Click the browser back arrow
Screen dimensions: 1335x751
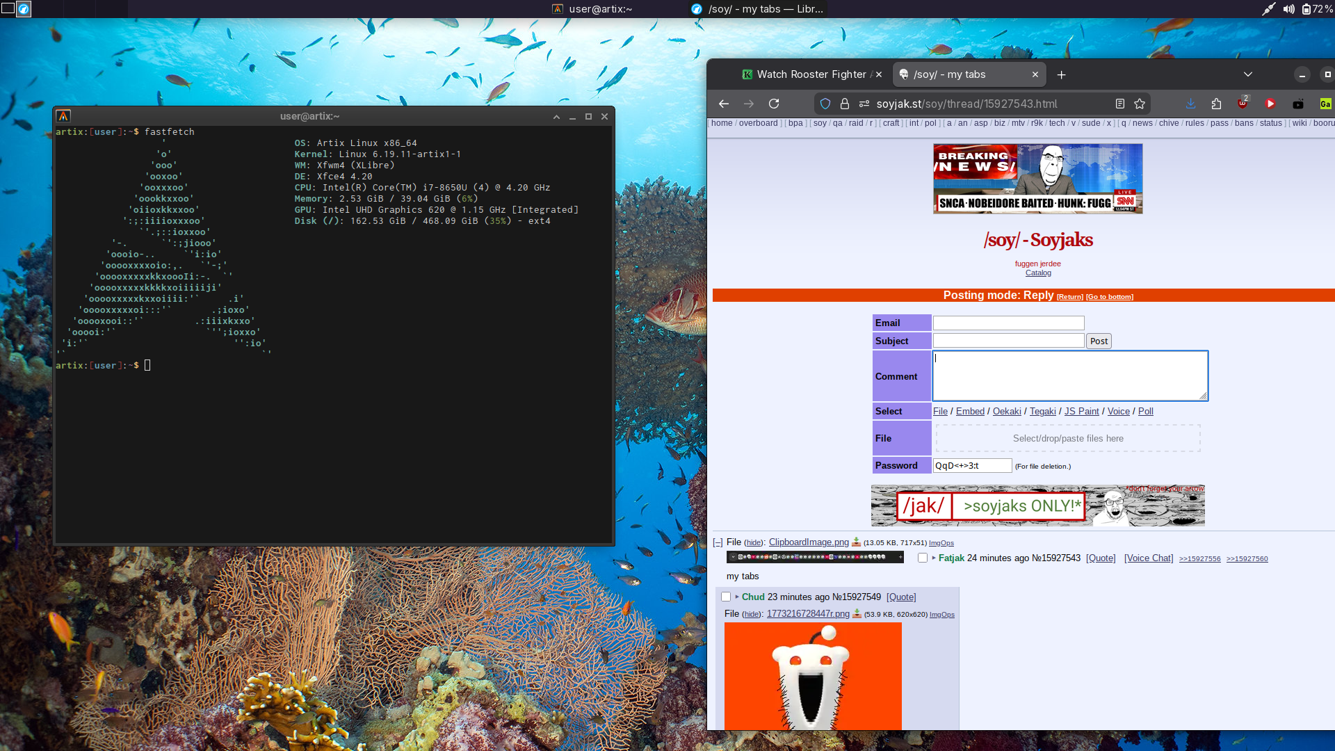724,104
